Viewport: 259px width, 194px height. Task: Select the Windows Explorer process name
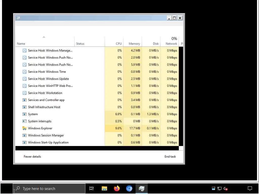40,128
